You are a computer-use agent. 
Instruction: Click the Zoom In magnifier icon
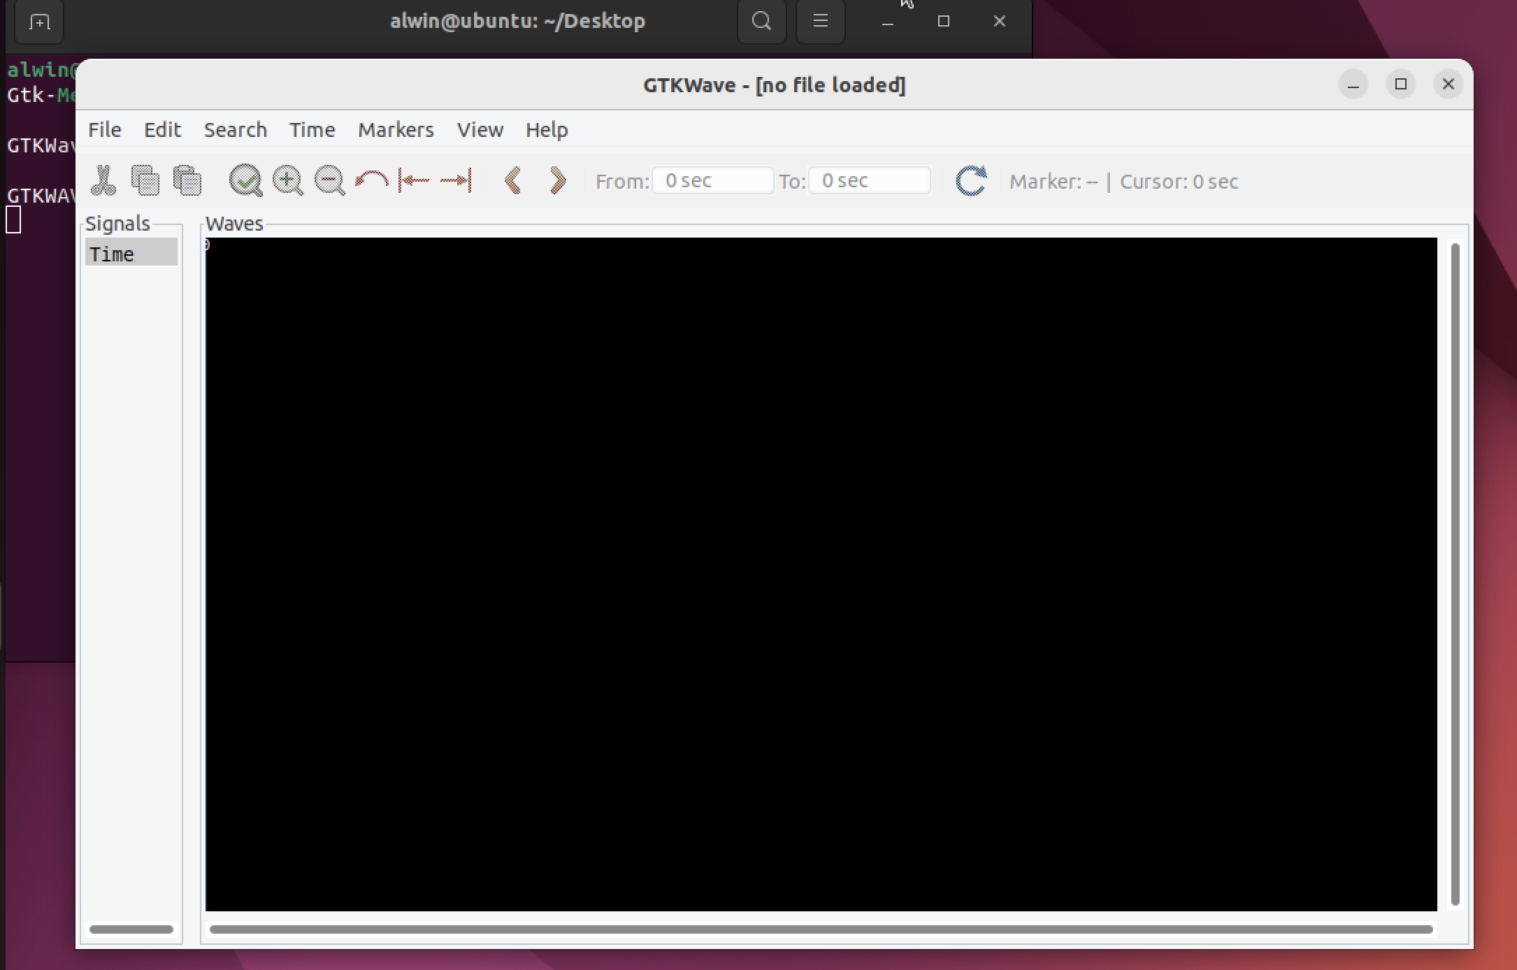coord(287,180)
